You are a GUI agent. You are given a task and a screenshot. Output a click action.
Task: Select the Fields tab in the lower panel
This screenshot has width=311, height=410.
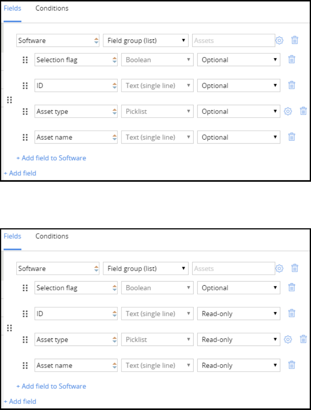pos(12,236)
